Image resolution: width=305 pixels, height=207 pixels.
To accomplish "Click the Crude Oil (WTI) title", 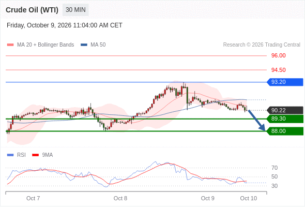I will (32, 10).
